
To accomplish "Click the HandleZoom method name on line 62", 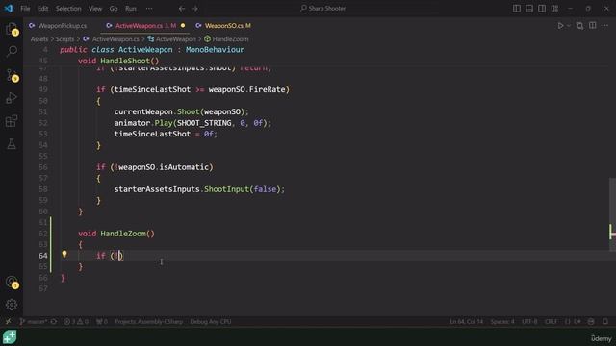I will click(123, 234).
